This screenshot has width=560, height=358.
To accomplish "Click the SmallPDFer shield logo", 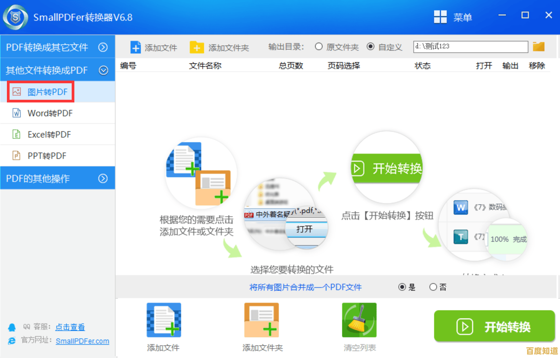I will point(15,17).
